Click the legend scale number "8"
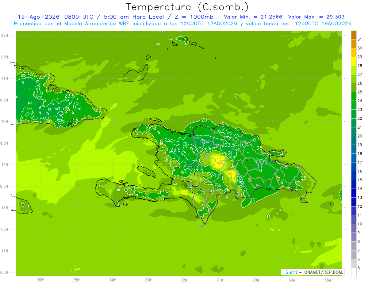Screen dimensions: 368x284 359,241
